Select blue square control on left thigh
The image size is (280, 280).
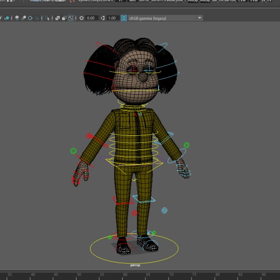(x=144, y=199)
